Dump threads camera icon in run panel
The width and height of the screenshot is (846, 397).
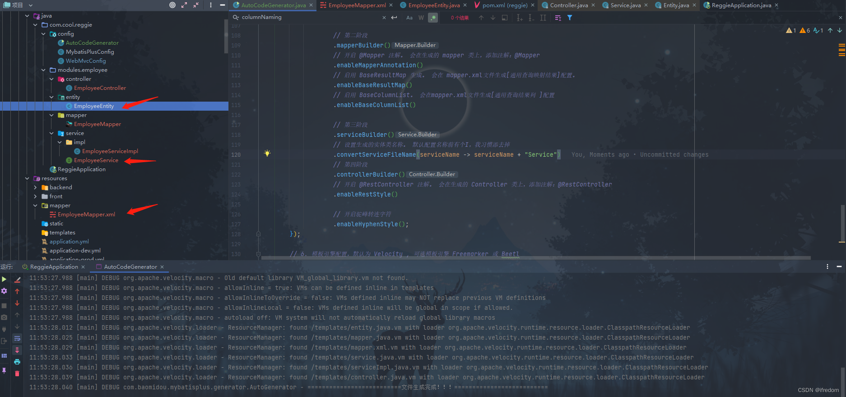(4, 318)
